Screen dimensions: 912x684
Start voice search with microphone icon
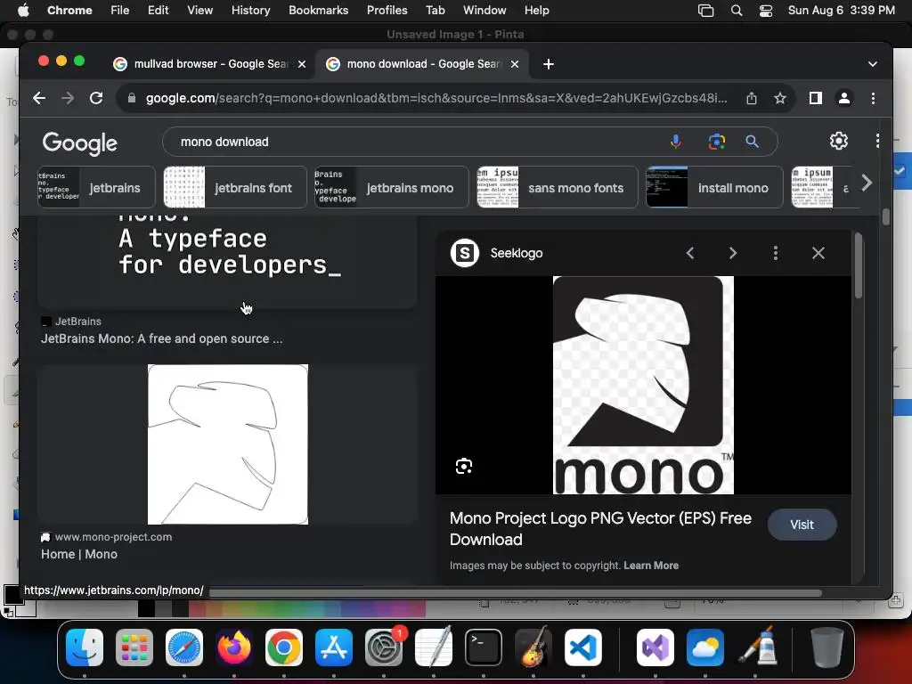(676, 142)
